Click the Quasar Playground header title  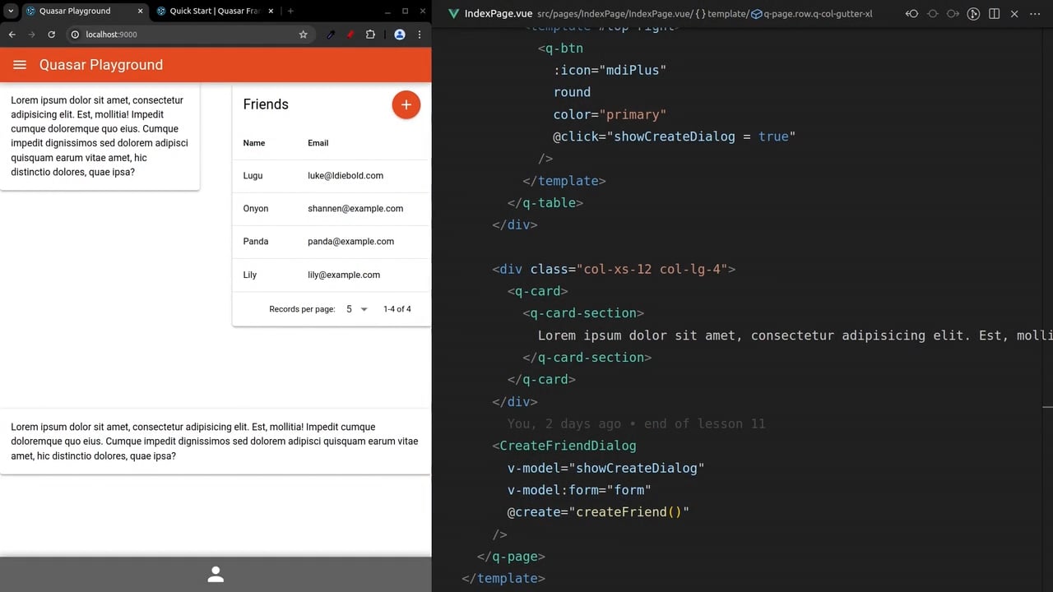101,65
